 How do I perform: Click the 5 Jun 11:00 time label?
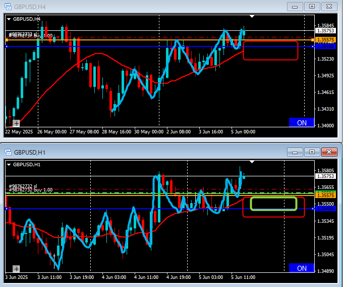(x=243, y=277)
